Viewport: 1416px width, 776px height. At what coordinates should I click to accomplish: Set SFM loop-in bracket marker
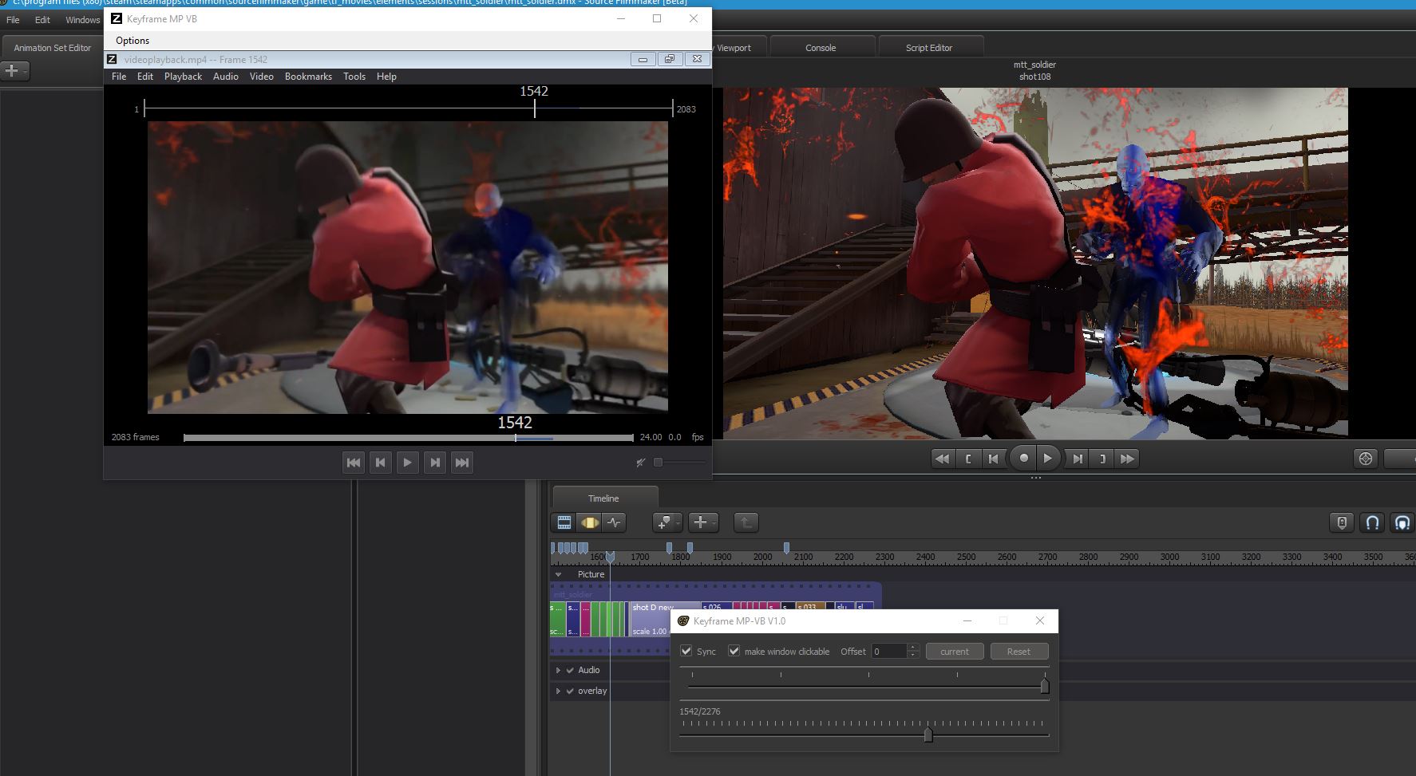click(x=968, y=459)
